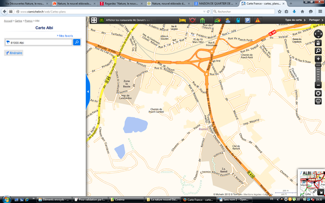Screen dimensions: 325x203
Task: Bookmark this page with the star icon
Action: [279, 12]
